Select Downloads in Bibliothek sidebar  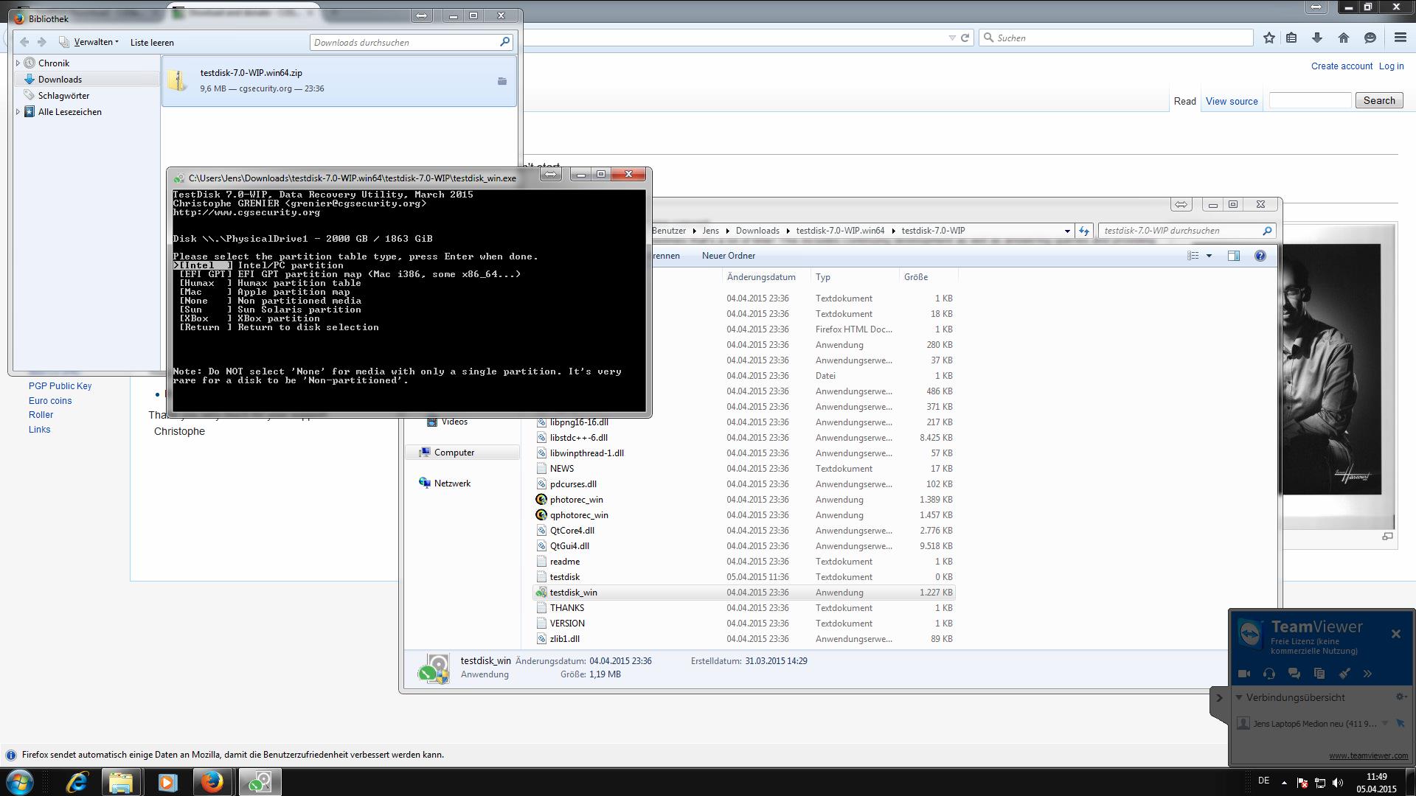[x=60, y=80]
